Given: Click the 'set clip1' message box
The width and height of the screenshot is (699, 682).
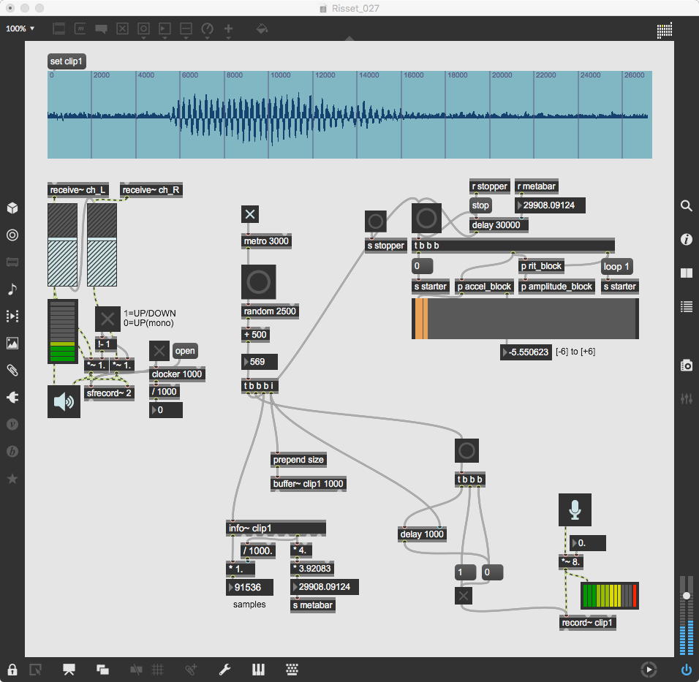Looking at the screenshot, I should pyautogui.click(x=67, y=61).
